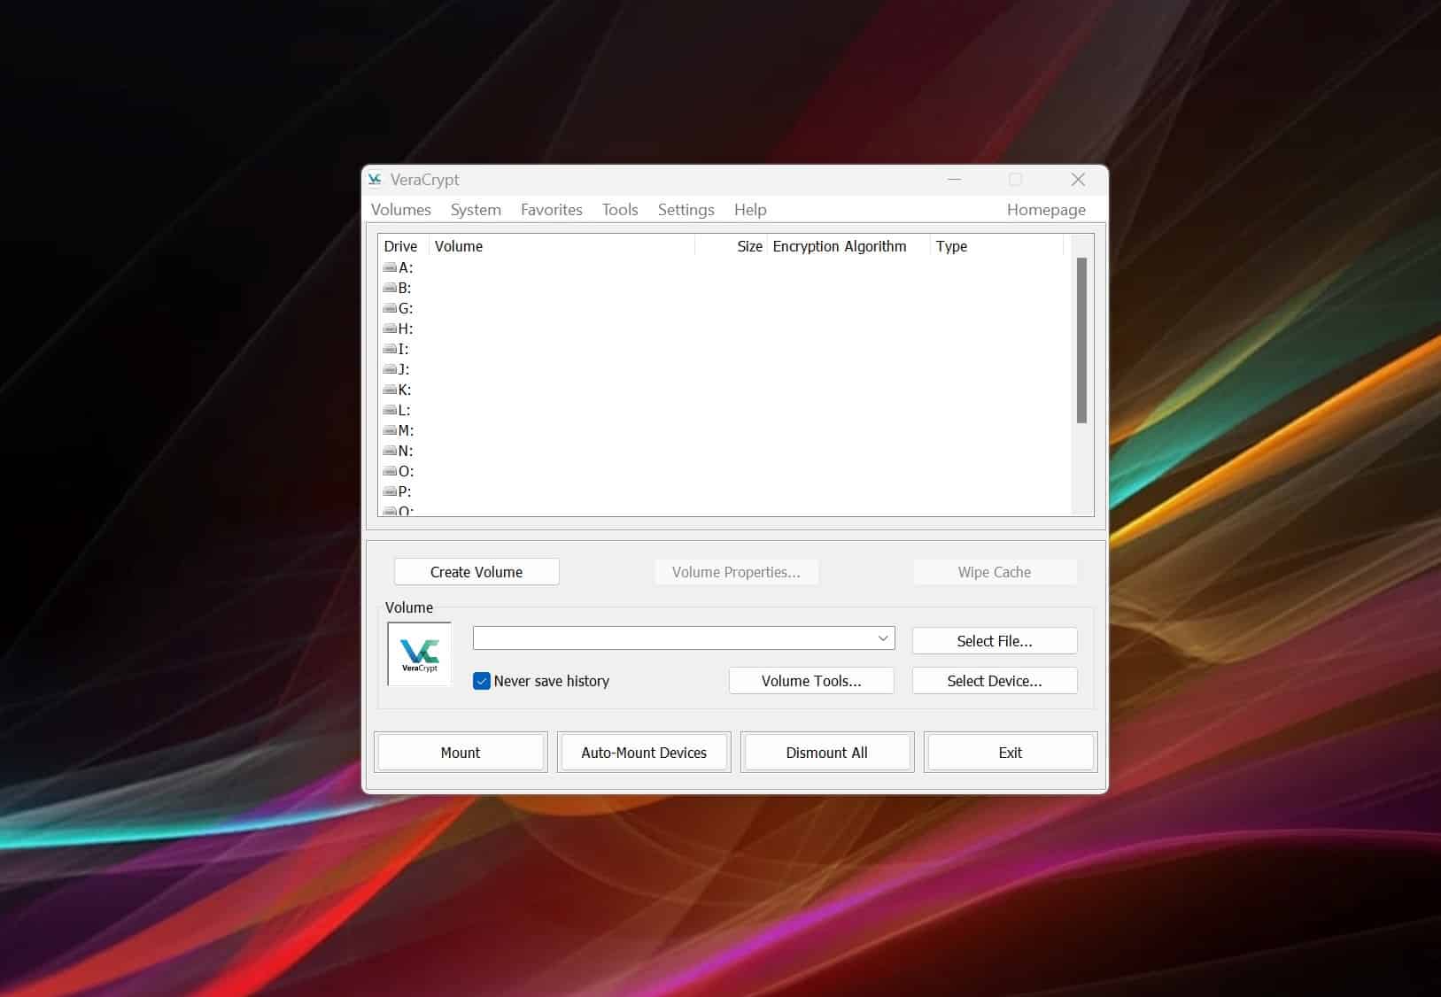Image resolution: width=1441 pixels, height=997 pixels.
Task: Open the Settings menu
Action: (x=686, y=210)
